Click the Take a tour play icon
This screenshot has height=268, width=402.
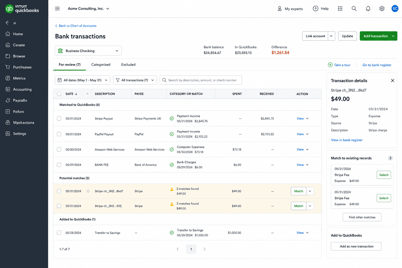click(x=330, y=65)
